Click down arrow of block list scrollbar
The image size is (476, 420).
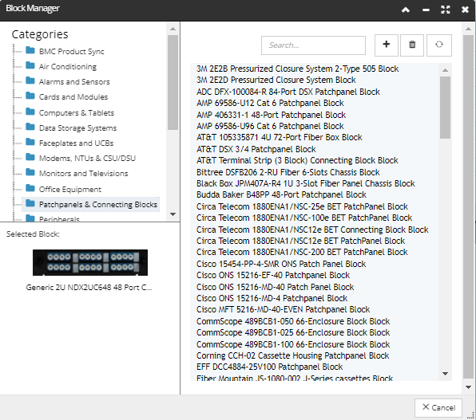tap(445, 374)
